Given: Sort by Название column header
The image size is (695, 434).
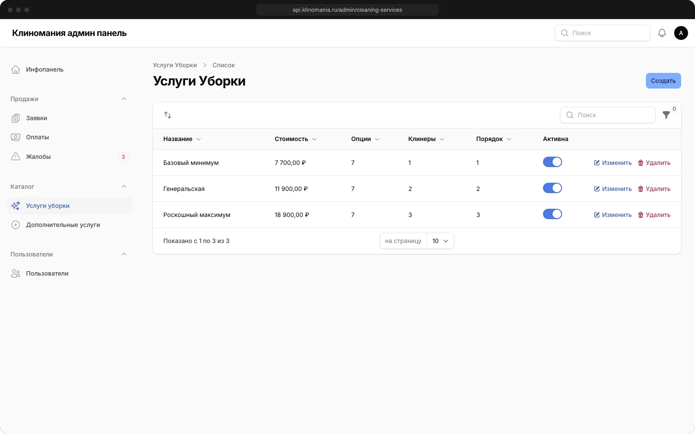Looking at the screenshot, I should (182, 139).
